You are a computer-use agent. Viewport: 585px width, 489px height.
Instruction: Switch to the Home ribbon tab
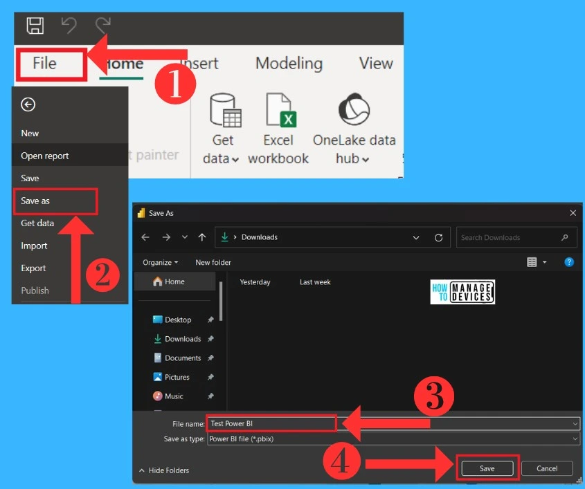click(122, 64)
